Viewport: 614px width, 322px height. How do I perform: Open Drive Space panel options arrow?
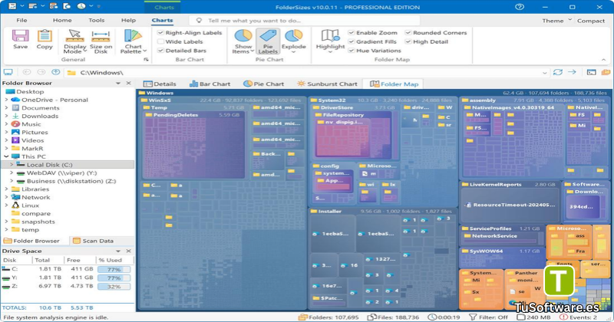pyautogui.click(x=118, y=251)
